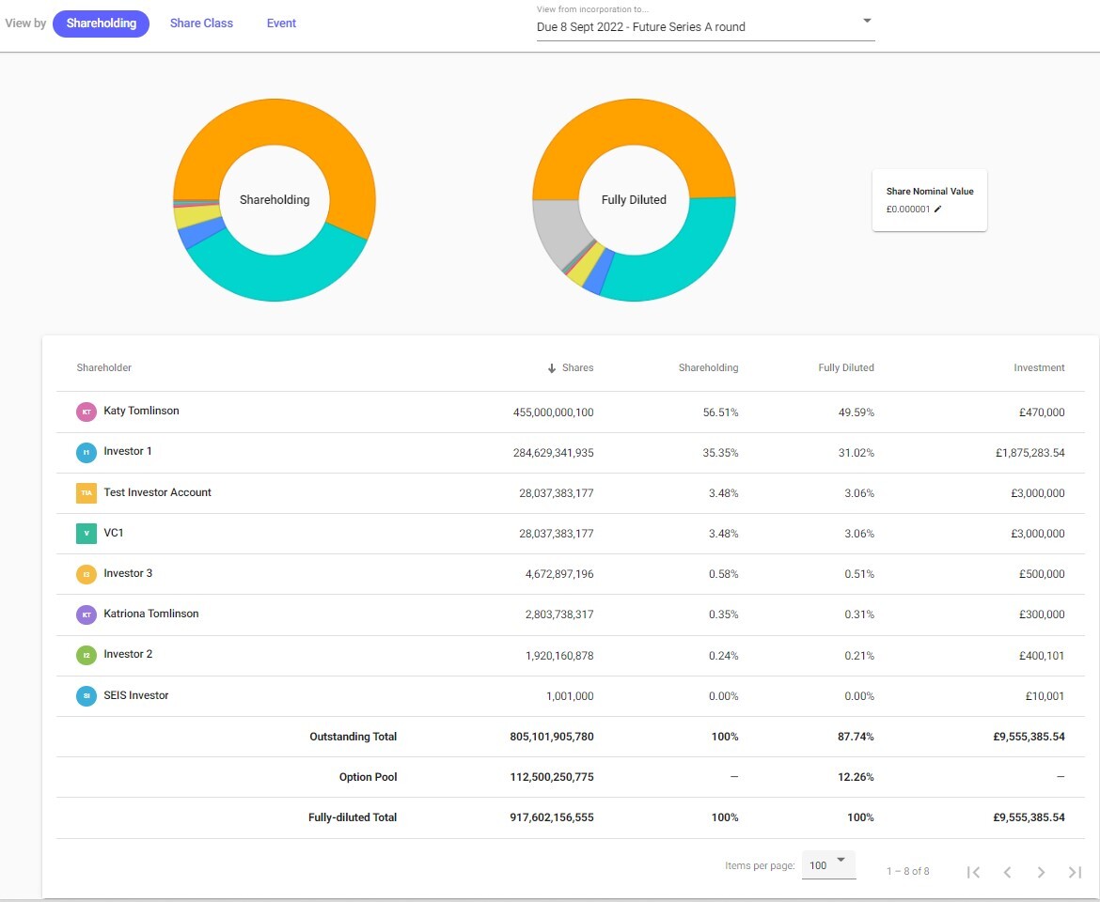1100x902 pixels.
Task: Click Investor 1's blue avatar icon
Action: coord(86,452)
